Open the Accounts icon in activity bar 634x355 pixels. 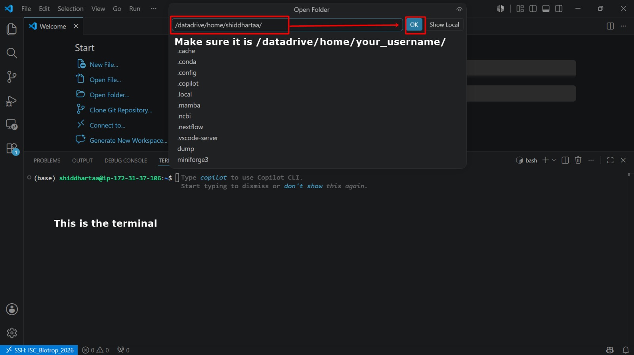(x=11, y=309)
